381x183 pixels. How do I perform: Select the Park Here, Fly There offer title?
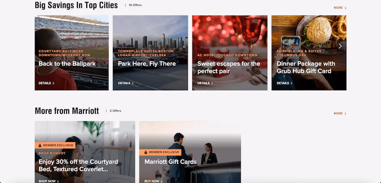(x=147, y=64)
